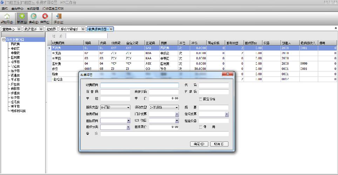Viewport: 338px width, 175px height.
Task: Click the 备注 remarks input field
Action: pos(164,134)
